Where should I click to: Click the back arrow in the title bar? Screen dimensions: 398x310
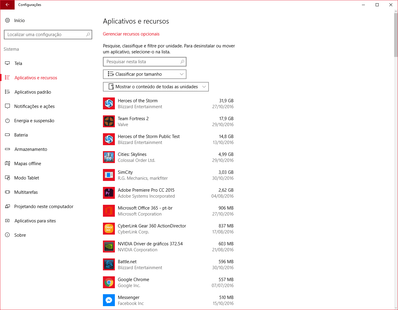(7, 5)
